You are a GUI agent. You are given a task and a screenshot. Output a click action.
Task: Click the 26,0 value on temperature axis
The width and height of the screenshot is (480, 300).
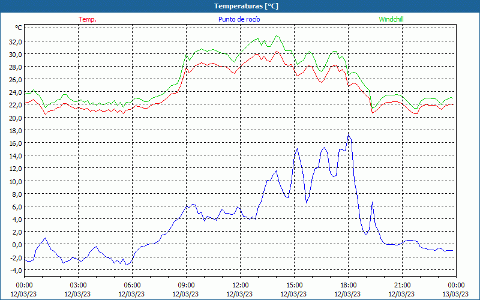[x=16, y=80]
